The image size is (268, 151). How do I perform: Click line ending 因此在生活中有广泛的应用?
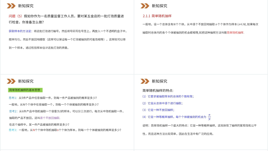click(178, 134)
